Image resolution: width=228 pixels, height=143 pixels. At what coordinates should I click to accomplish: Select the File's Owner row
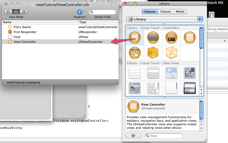click(x=60, y=27)
